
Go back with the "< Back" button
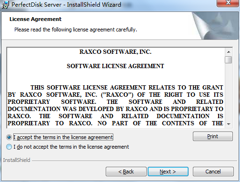[126, 172]
